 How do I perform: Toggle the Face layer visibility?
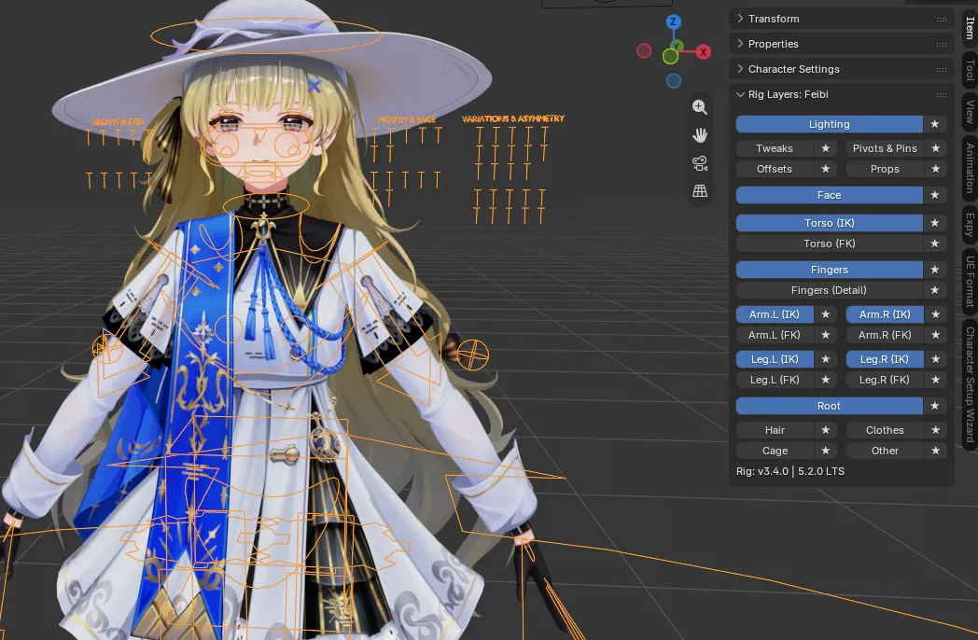tap(829, 195)
